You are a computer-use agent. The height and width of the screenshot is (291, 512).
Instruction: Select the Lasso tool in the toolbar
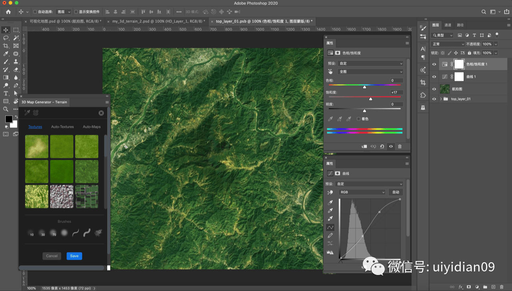(6, 38)
